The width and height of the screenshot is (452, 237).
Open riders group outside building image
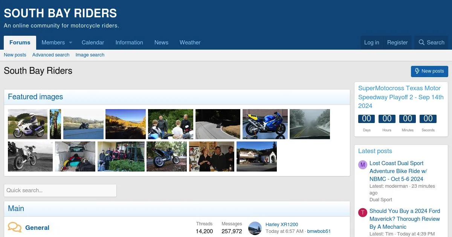(121, 156)
